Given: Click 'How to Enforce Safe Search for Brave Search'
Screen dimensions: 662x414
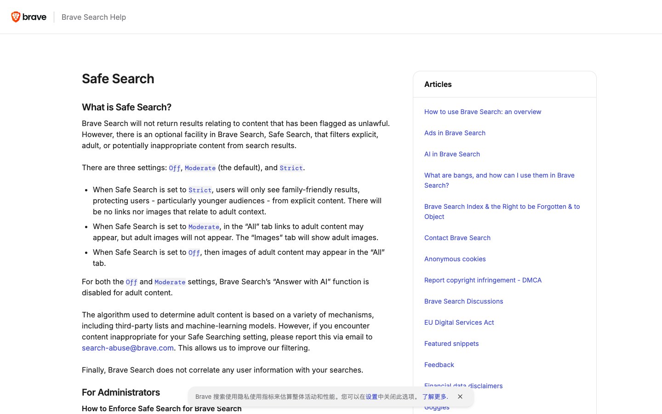Looking at the screenshot, I should click(162, 408).
